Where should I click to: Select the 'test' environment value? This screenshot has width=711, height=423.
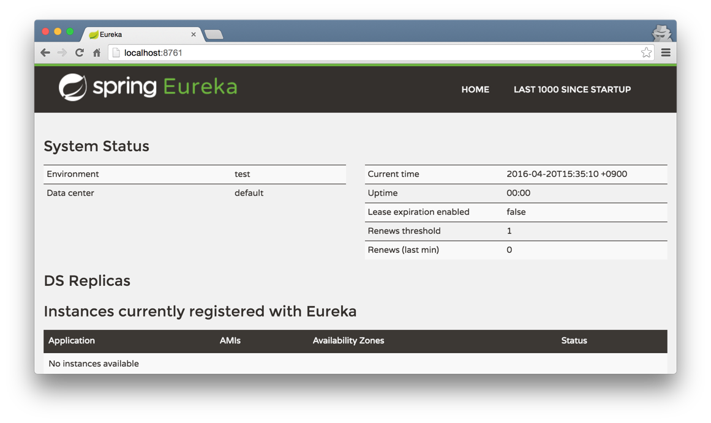pos(242,174)
